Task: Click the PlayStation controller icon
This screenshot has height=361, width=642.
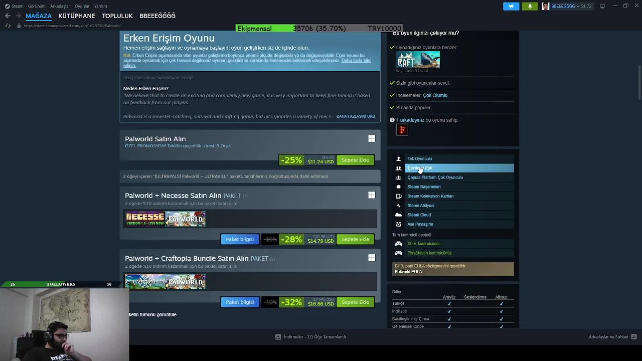Action: [x=398, y=253]
